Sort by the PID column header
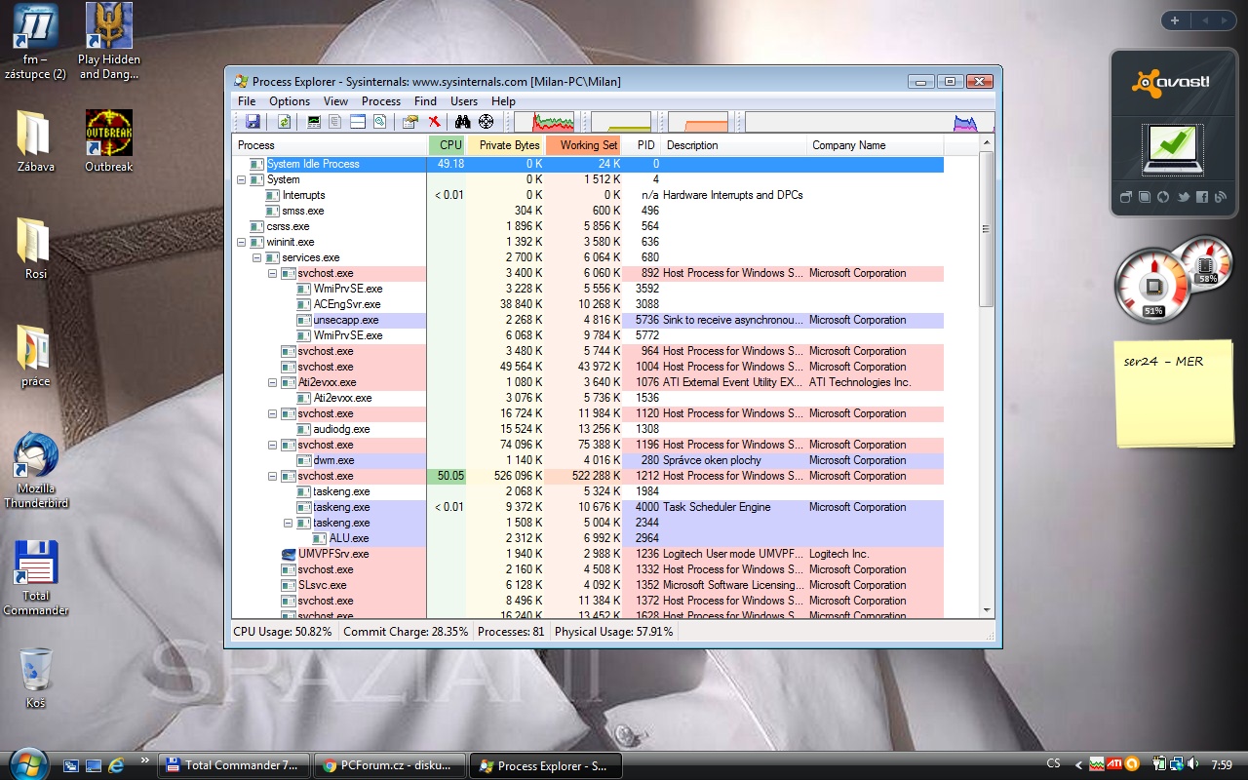 (642, 145)
